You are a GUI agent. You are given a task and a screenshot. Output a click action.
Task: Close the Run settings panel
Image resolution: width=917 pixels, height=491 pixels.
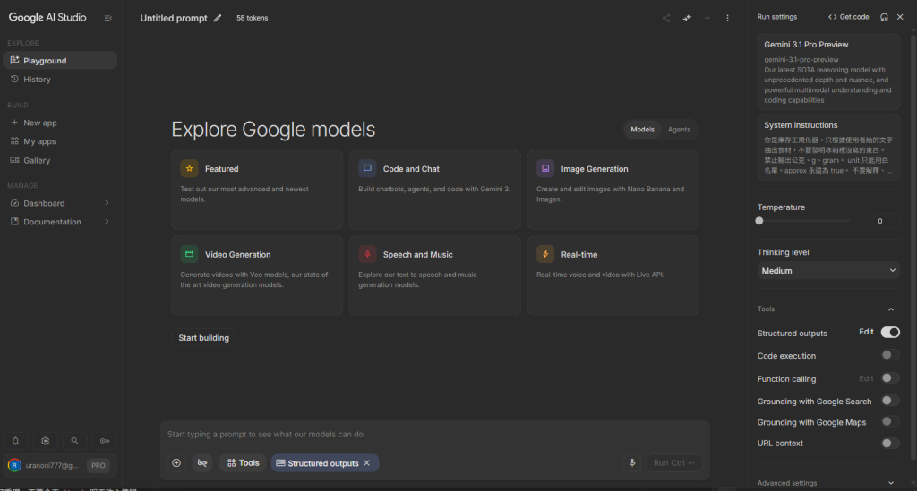pos(900,17)
